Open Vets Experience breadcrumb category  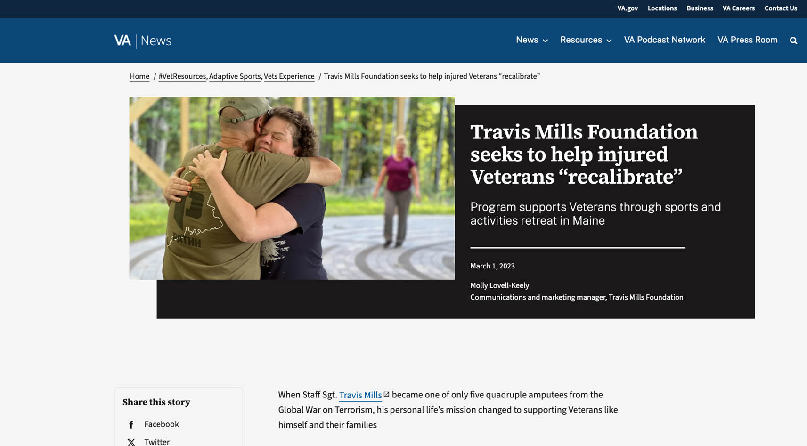coord(289,76)
